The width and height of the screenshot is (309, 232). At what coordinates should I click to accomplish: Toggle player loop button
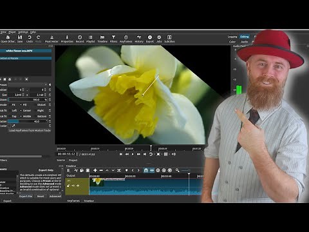point(151,154)
